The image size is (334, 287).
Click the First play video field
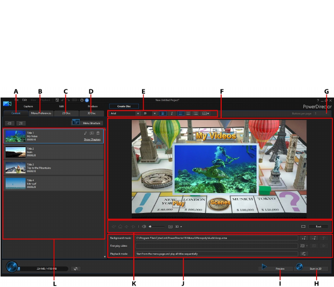click(x=217, y=246)
